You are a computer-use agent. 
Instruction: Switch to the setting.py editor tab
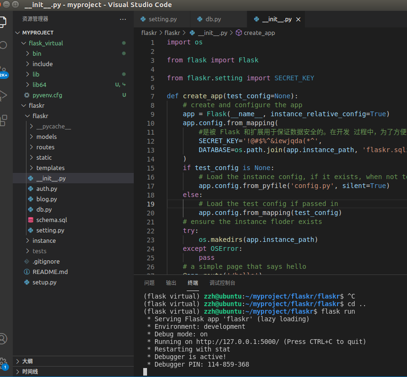[162, 19]
